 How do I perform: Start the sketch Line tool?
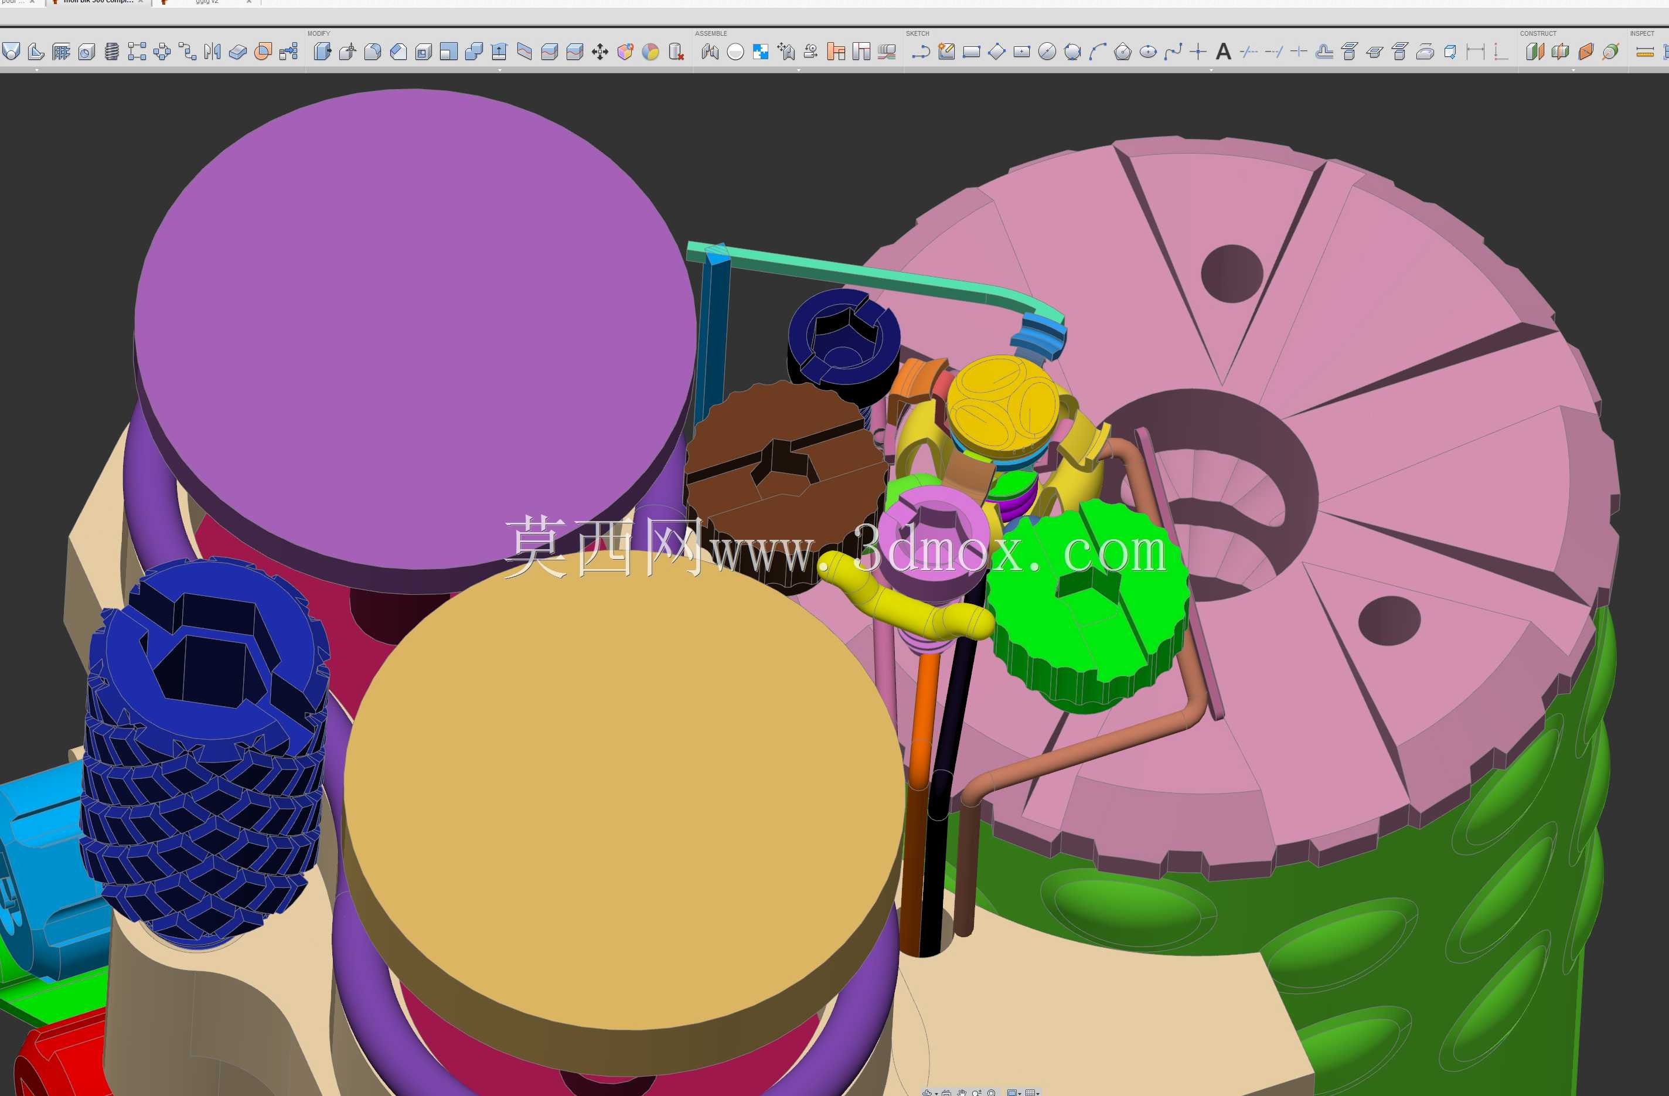click(x=921, y=51)
